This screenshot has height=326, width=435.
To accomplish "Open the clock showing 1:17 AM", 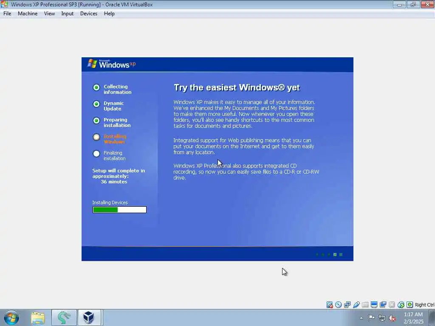I will tap(413, 318).
